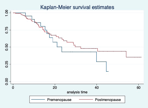
Task: Click the Postmenopause legend label
Action: pos(108,100)
